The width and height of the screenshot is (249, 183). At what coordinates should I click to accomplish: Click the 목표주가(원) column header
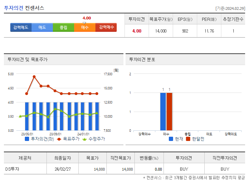(161, 19)
